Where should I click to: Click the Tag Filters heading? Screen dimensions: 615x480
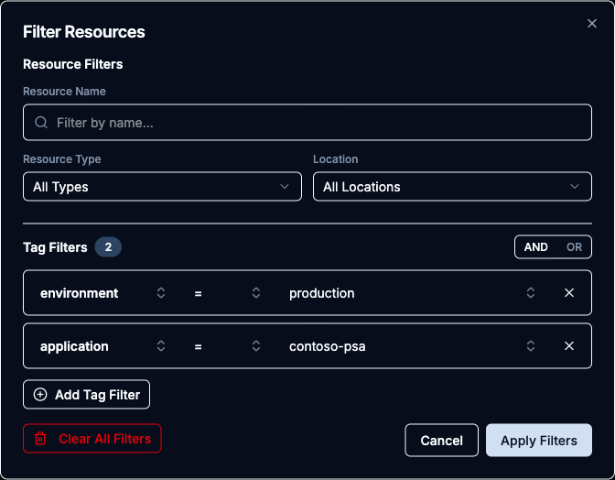point(55,247)
